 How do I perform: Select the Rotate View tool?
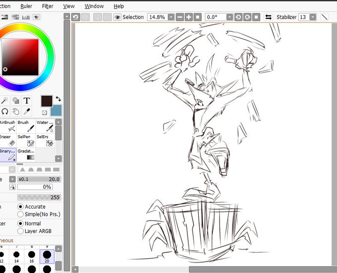click(x=5, y=111)
